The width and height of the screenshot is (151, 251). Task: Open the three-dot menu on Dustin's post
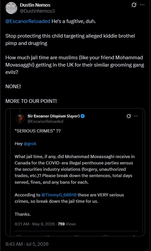coord(142,5)
